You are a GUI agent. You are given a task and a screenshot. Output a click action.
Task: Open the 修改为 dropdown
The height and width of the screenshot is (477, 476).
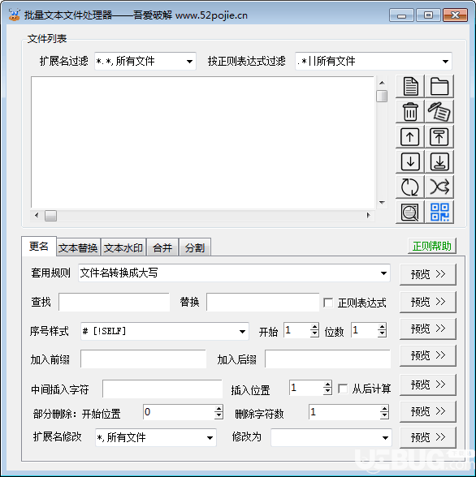pos(385,438)
